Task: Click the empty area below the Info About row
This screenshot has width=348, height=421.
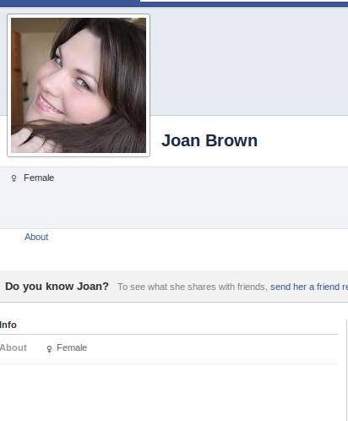Action: click(169, 392)
